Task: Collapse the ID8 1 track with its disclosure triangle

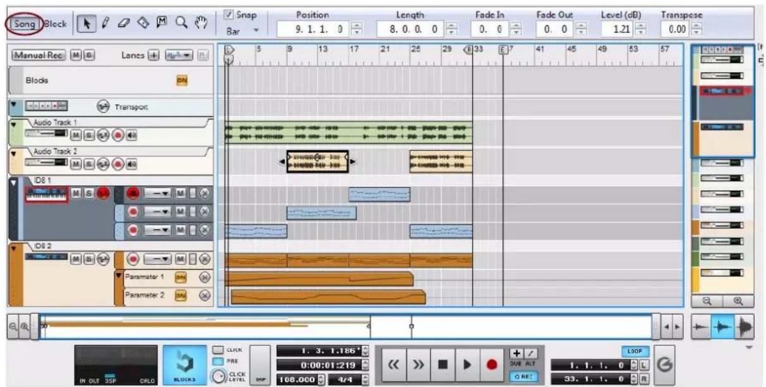Action: click(x=13, y=182)
